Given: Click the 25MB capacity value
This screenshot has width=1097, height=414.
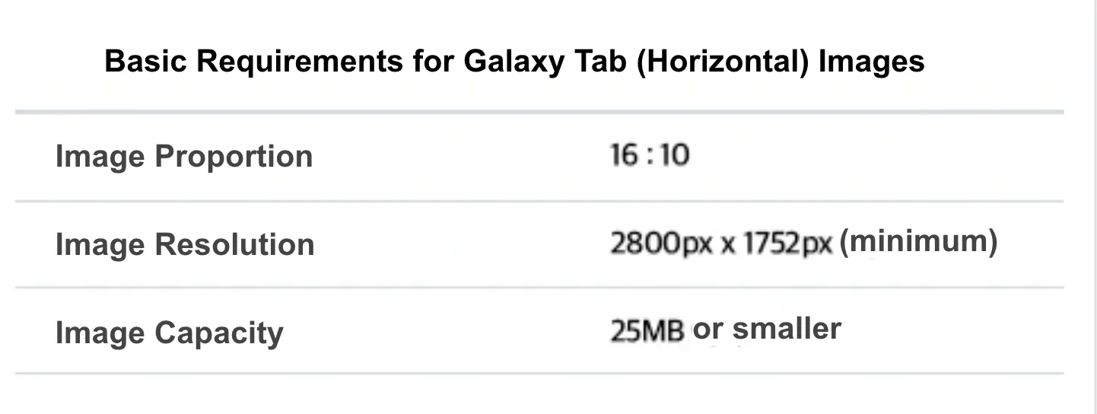Looking at the screenshot, I should click(647, 331).
